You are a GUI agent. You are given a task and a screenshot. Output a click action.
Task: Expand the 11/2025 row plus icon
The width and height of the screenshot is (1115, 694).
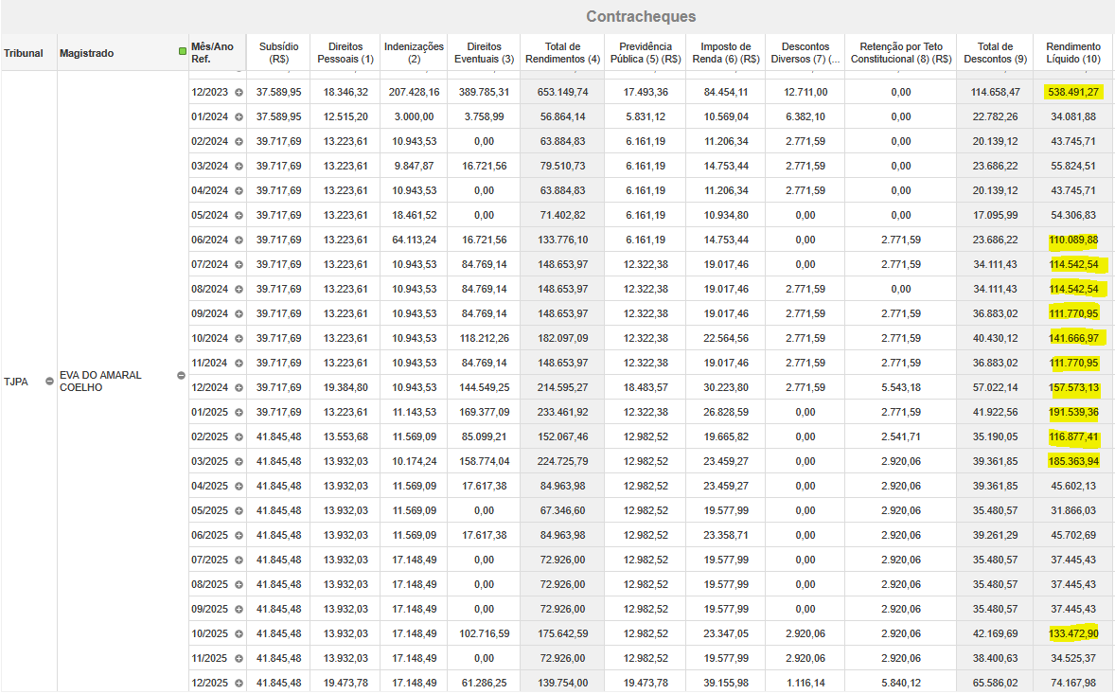pyautogui.click(x=239, y=658)
